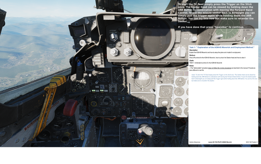Select the CTR station button
The height and width of the screenshot is (164, 261).
[x=97, y=91]
